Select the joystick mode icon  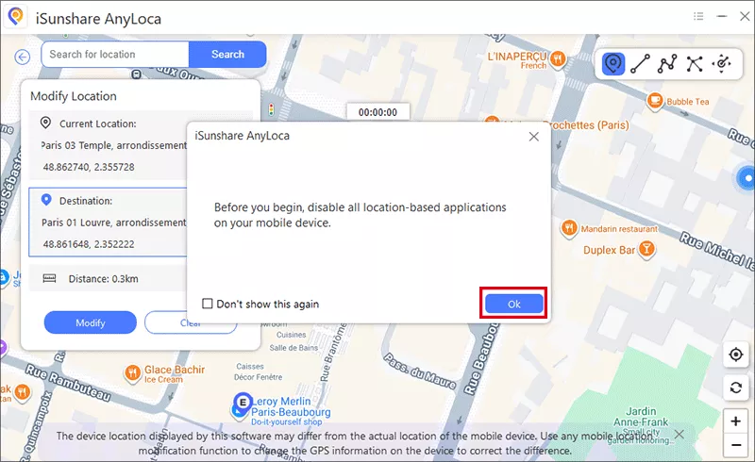pos(721,63)
